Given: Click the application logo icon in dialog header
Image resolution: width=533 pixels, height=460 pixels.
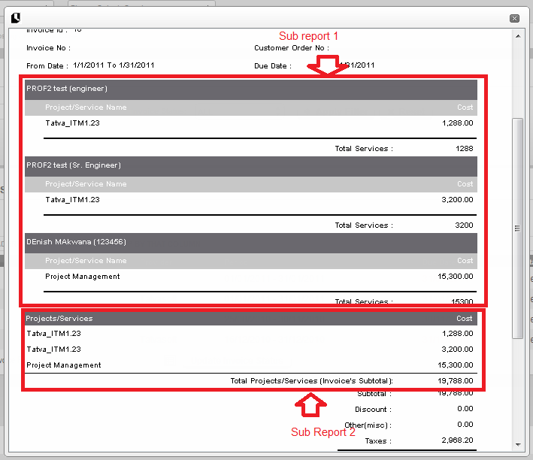Looking at the screenshot, I should (x=16, y=18).
